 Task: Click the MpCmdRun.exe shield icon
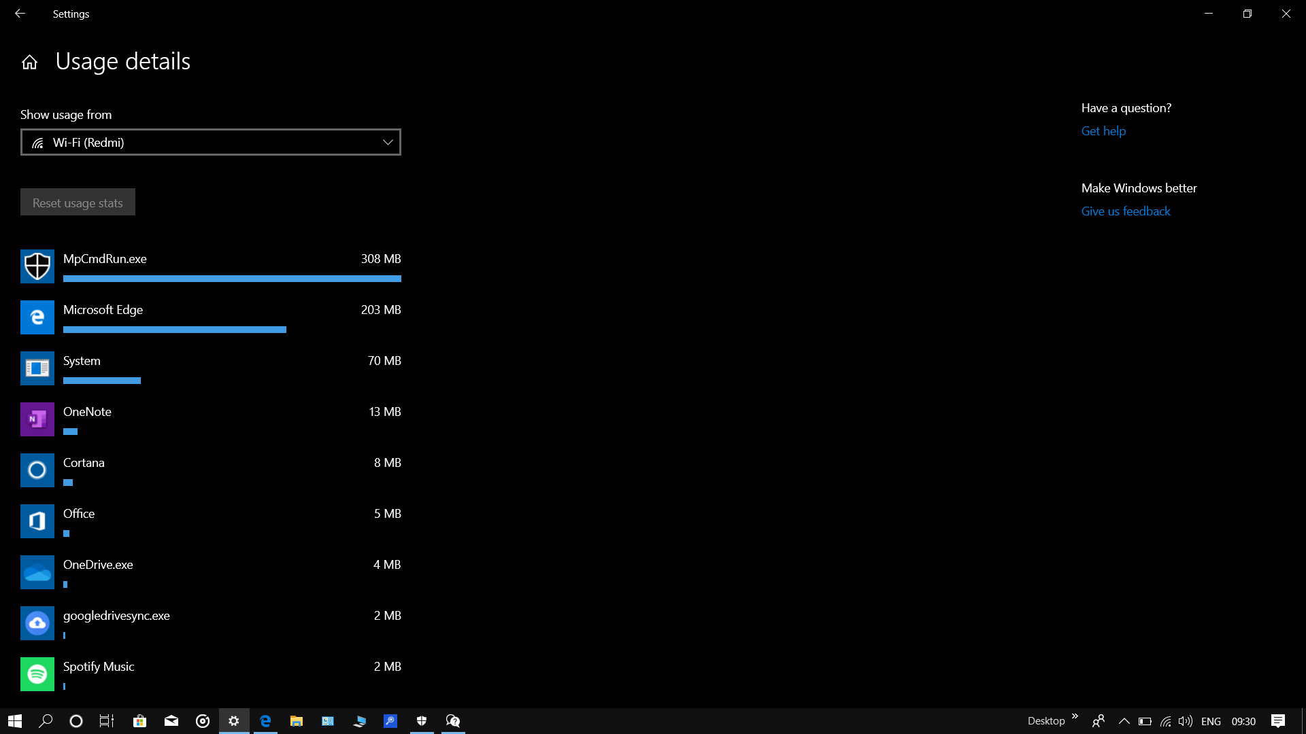click(x=37, y=266)
